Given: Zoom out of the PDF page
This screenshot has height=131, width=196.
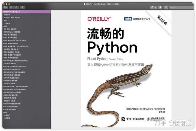Looking at the screenshot, I should coord(11,7).
